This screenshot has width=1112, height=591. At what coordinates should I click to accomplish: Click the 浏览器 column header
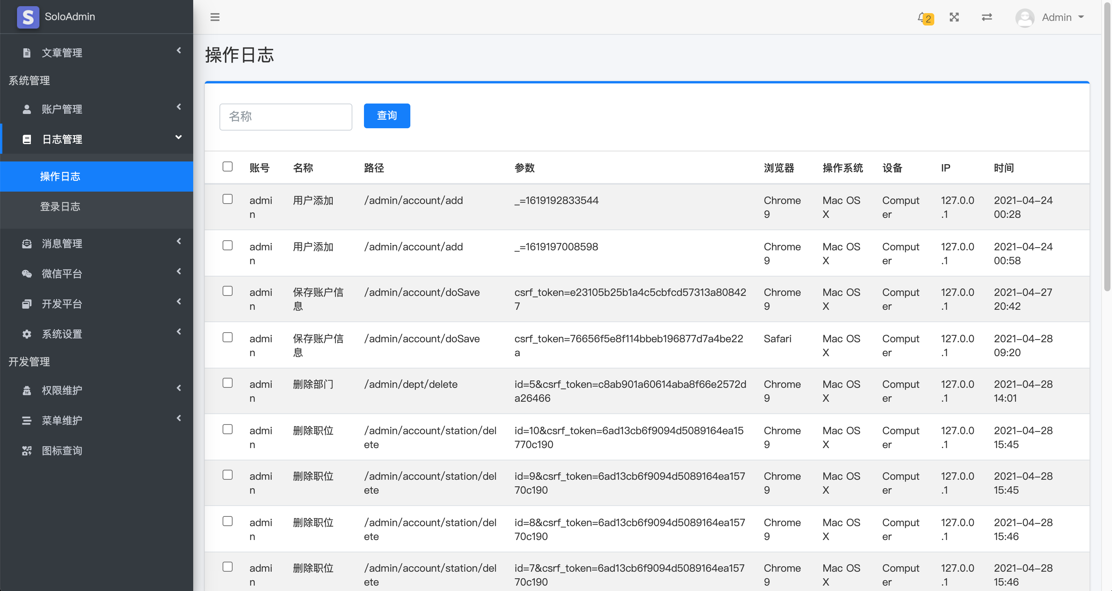click(779, 168)
